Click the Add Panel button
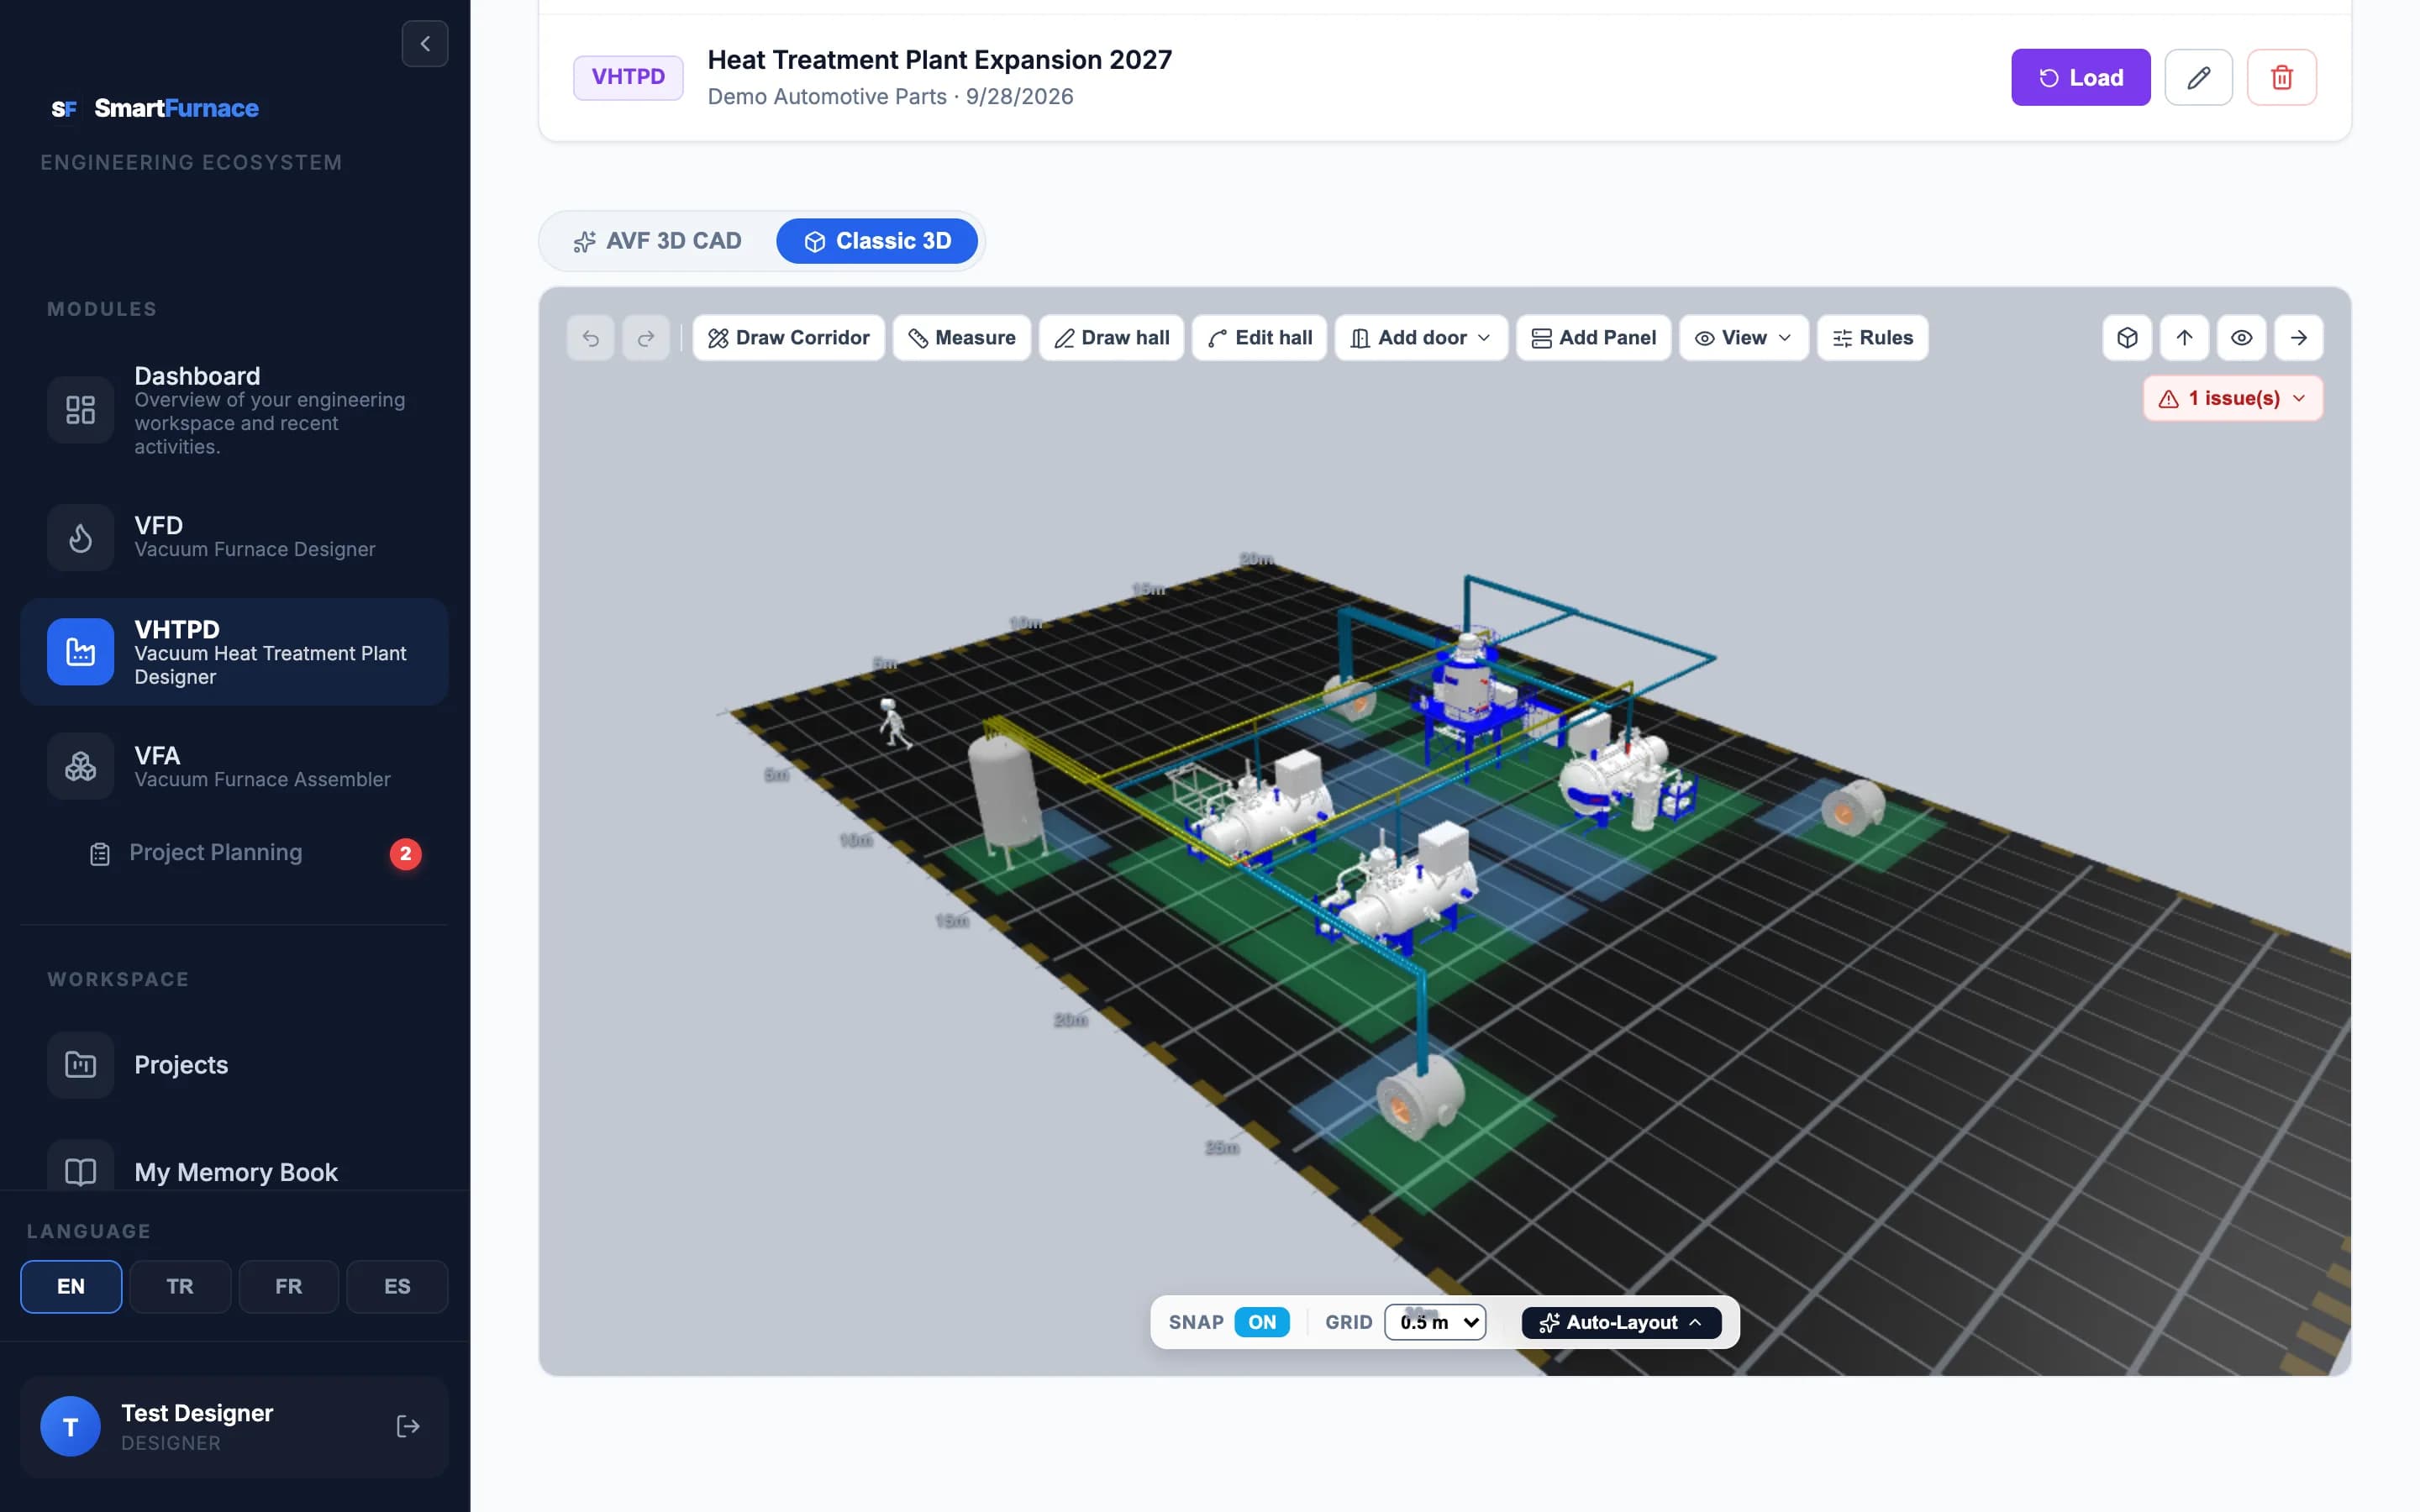The width and height of the screenshot is (2420, 1512). coord(1593,338)
